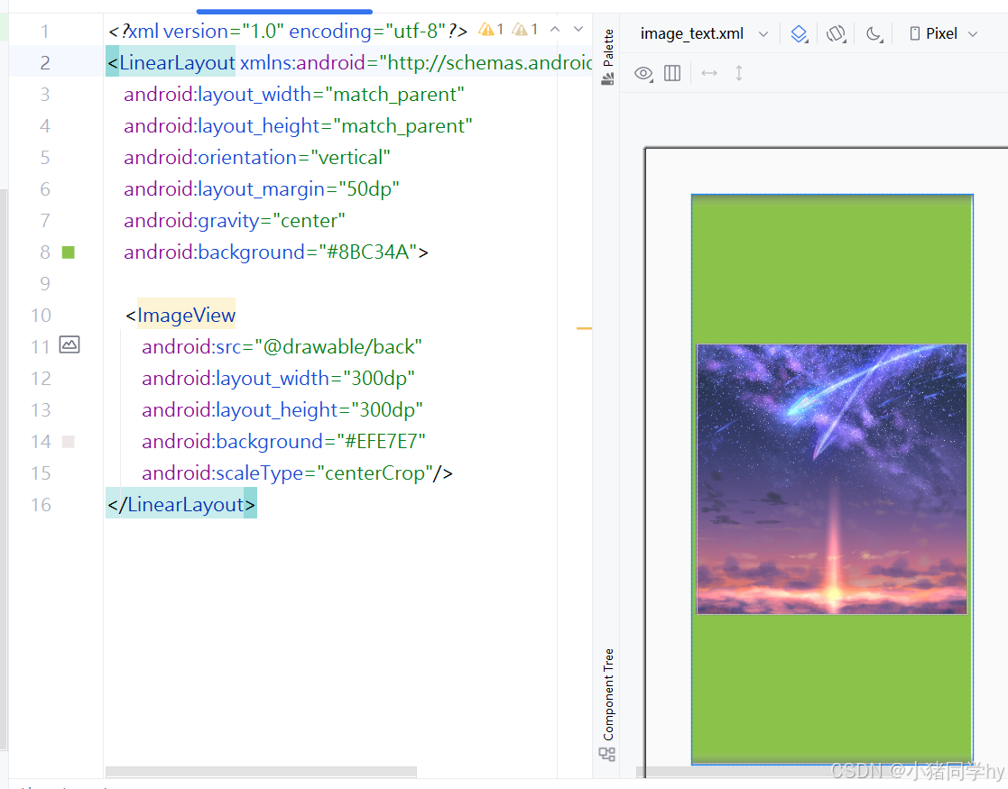The image size is (1008, 789).
Task: Select the starry sky image in preview
Action: pyautogui.click(x=832, y=480)
